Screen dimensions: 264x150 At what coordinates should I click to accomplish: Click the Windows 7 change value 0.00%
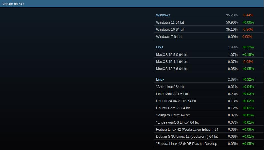247,37
